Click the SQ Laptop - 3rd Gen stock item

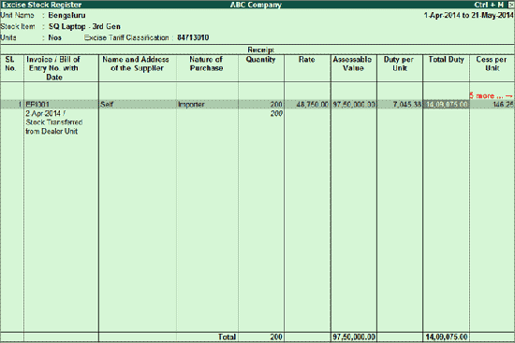coord(84,26)
